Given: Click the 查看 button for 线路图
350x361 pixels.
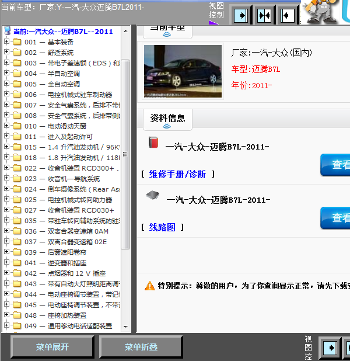Looking at the screenshot, I should point(335,218).
